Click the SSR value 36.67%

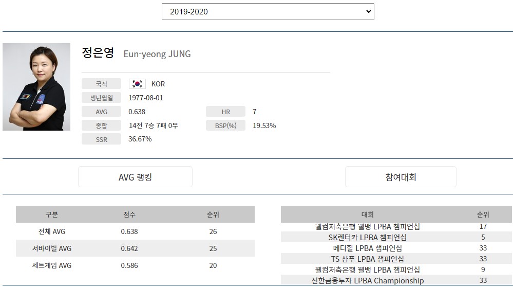pos(140,139)
